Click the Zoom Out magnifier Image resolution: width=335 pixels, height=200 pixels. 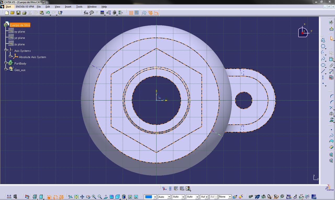click(x=100, y=197)
